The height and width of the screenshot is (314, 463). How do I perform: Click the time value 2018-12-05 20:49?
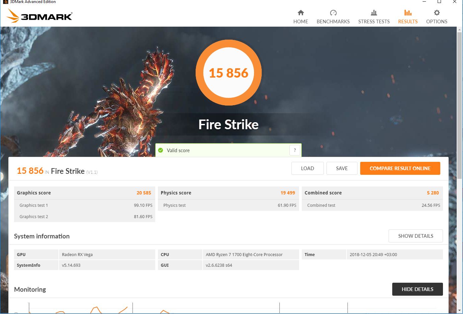tap(374, 254)
